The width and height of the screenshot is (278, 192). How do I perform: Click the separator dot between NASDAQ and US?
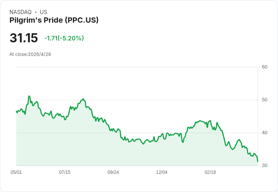36,12
